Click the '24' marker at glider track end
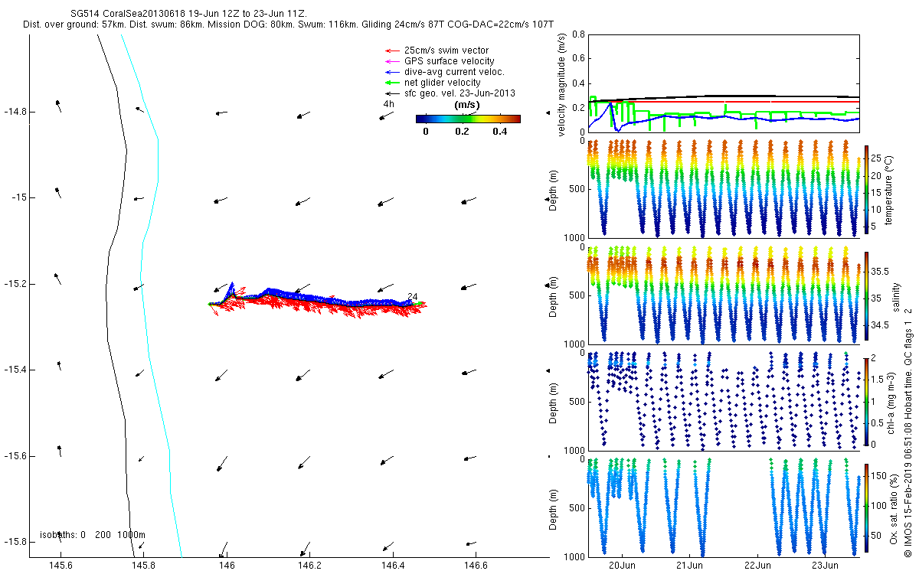Viewport: 919px width, 574px height. tap(412, 297)
